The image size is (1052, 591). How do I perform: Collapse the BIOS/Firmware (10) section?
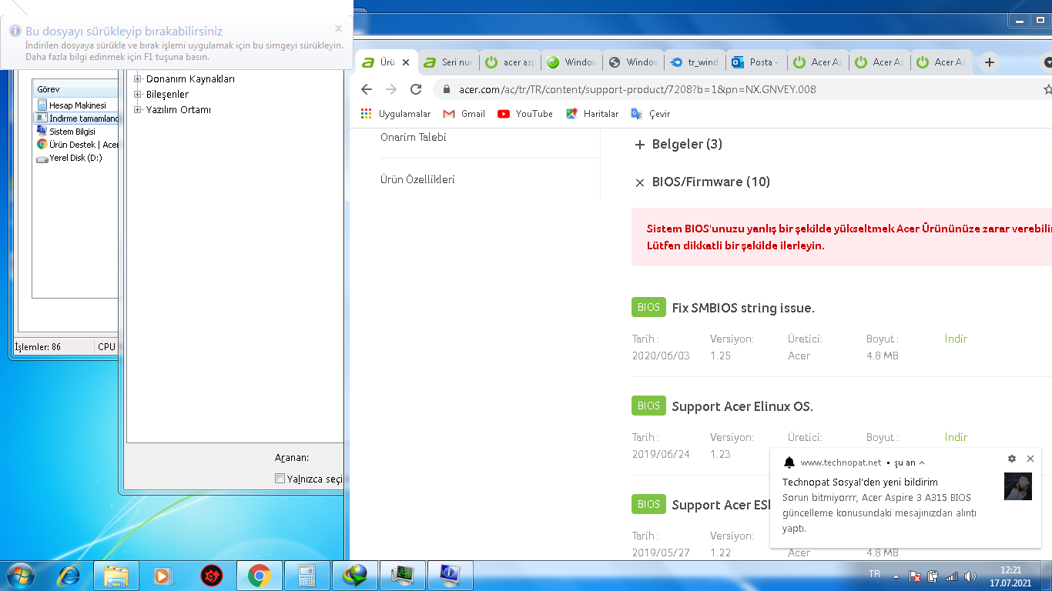pyautogui.click(x=702, y=182)
